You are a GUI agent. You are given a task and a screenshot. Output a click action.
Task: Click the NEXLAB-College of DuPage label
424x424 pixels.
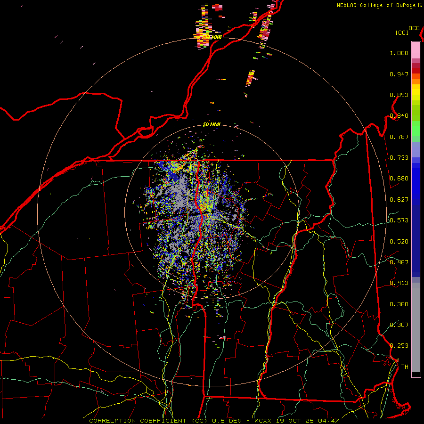point(376,5)
